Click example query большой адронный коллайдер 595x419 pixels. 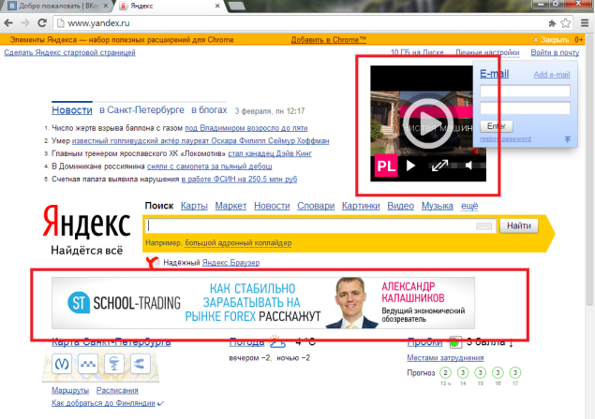point(238,243)
